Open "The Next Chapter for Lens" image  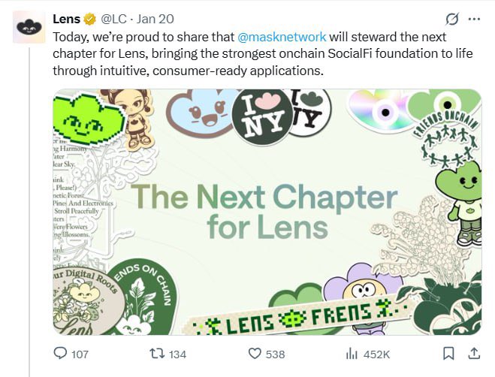(267, 212)
